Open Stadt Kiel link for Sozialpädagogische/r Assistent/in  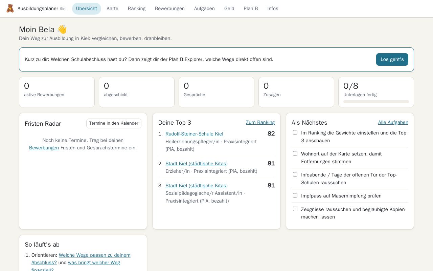click(x=197, y=186)
